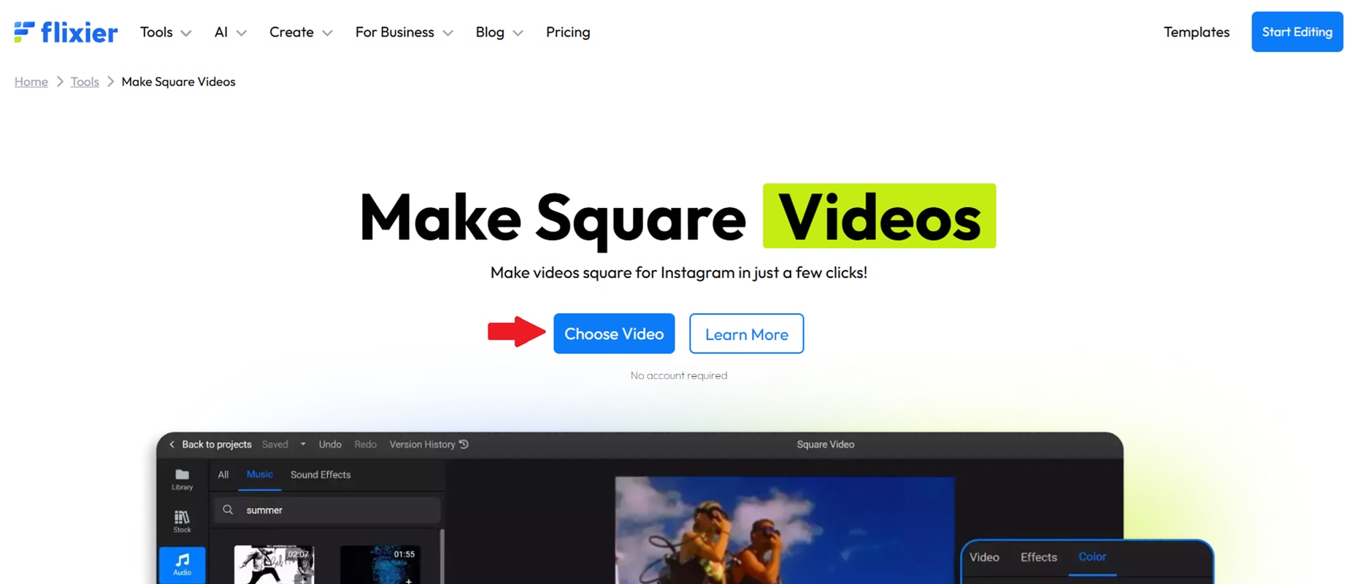Switch to the Sound Effects tab
The image size is (1360, 584).
(320, 474)
